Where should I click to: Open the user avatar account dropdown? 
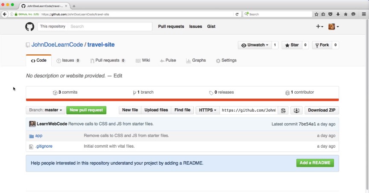[334, 27]
